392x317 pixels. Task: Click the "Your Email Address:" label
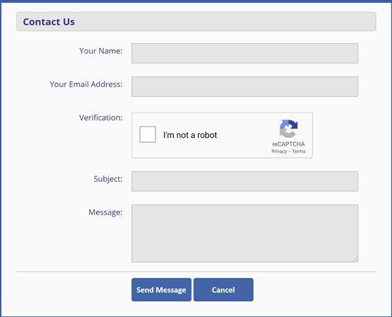coord(86,84)
